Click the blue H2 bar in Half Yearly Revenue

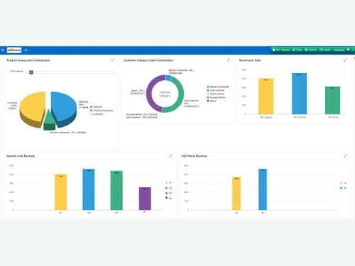(x=263, y=189)
